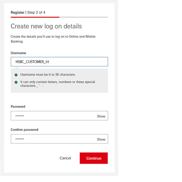Click the Step 2 of 4 indicator

(x=36, y=13)
